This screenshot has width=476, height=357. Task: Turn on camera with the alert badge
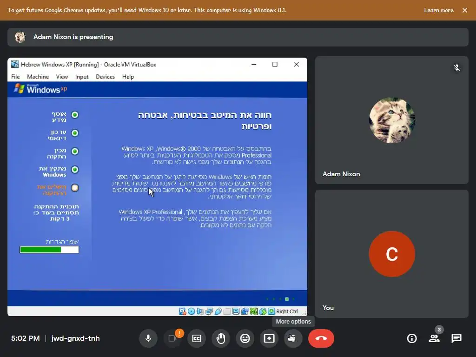tap(172, 338)
